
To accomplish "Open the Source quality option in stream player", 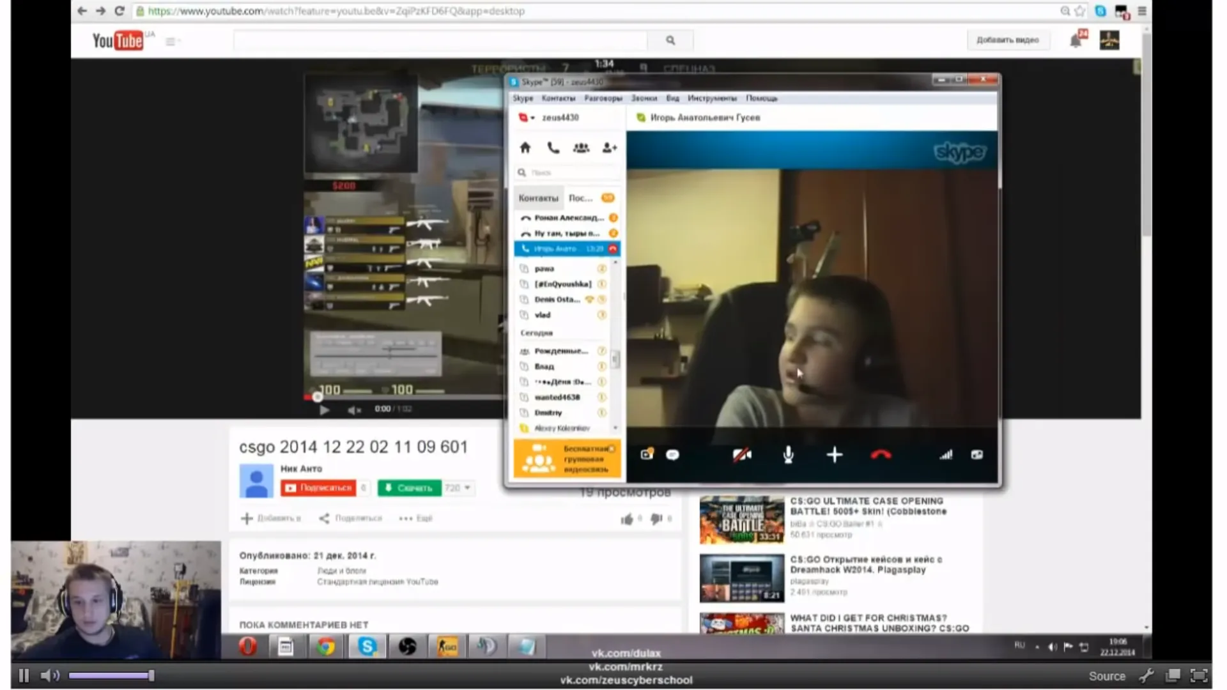I will pos(1107,676).
